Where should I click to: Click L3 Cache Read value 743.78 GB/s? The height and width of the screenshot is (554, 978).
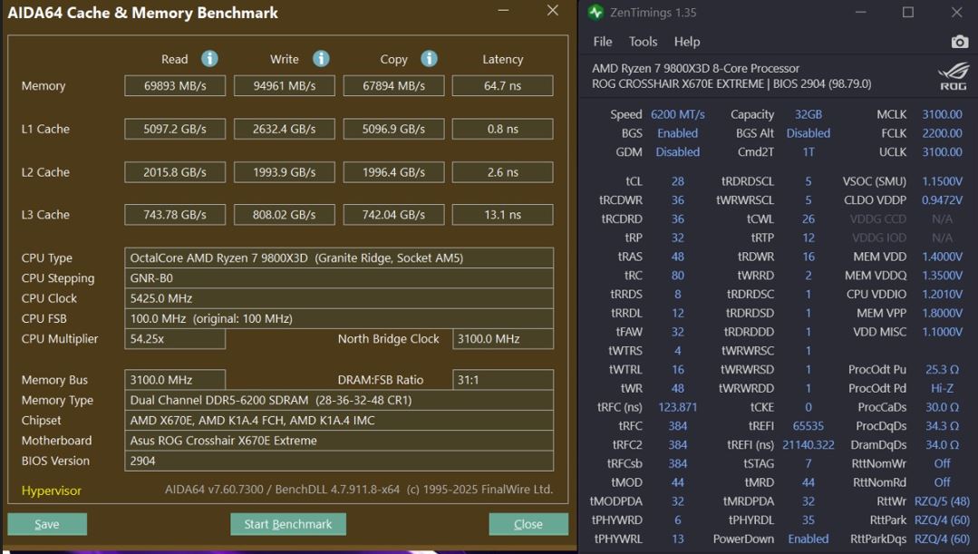[x=175, y=215]
